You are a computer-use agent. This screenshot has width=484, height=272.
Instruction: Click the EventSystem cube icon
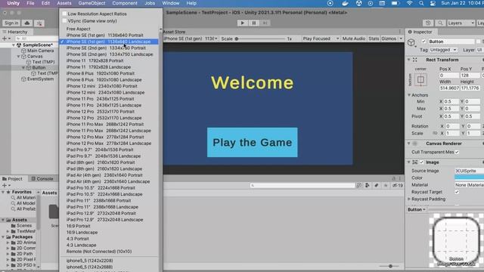(x=23, y=79)
